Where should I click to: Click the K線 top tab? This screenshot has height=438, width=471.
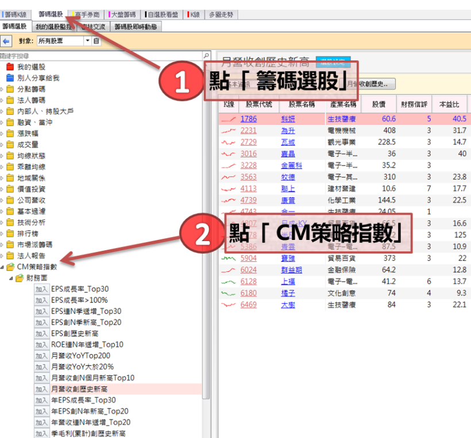click(194, 14)
